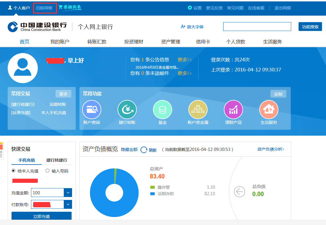Open the 账户查询 account inquiry icon
Screen dimensions: 326x225
coord(92,110)
